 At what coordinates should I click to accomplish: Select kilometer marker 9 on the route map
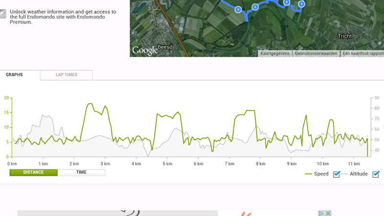[302, 4]
